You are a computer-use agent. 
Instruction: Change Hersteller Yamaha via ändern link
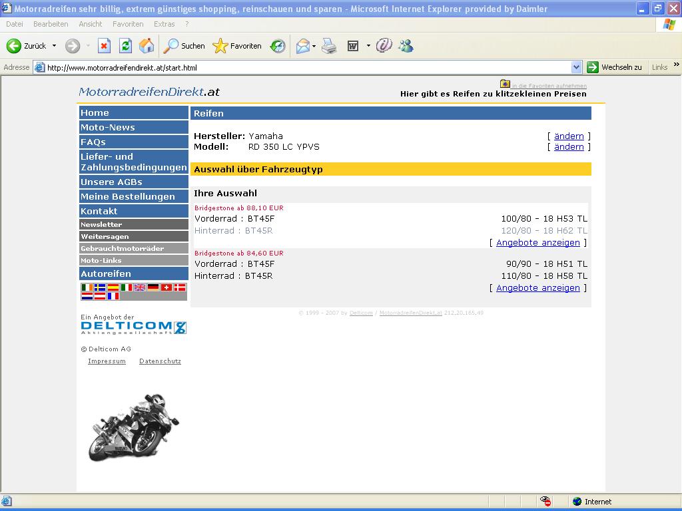pos(569,136)
